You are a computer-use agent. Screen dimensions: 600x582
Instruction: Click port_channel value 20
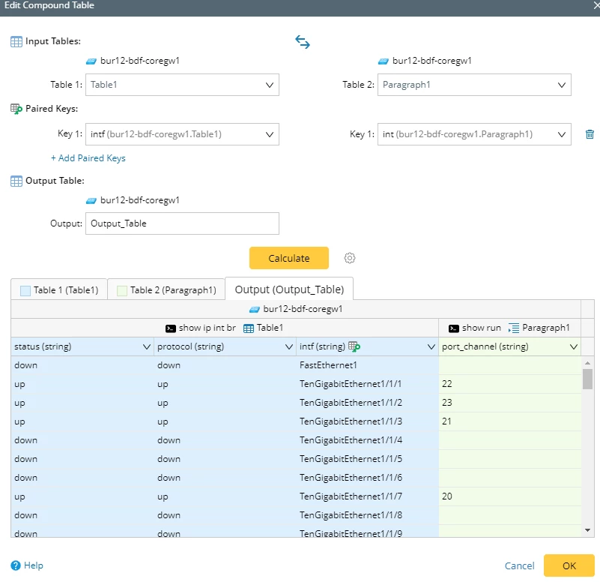pyautogui.click(x=447, y=497)
